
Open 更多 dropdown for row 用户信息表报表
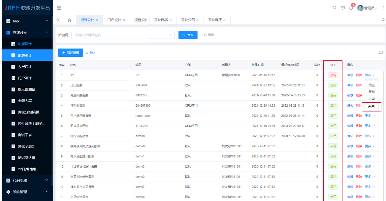(x=370, y=116)
